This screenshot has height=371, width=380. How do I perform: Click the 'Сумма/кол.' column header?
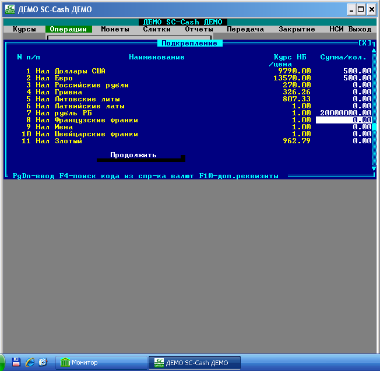point(343,57)
